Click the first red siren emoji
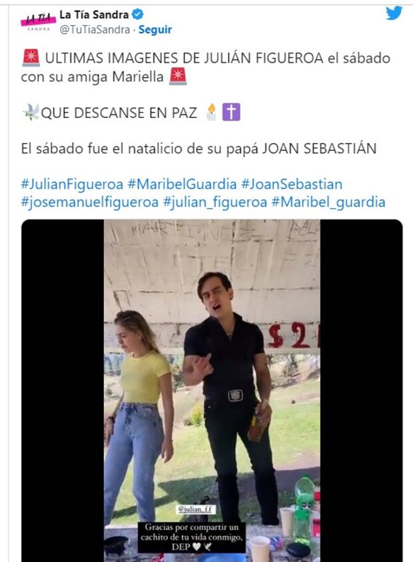The image size is (413, 562). (31, 58)
